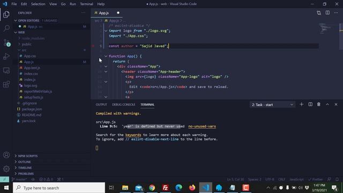
Task: Click the Prettier status bar item
Action: 315,179
